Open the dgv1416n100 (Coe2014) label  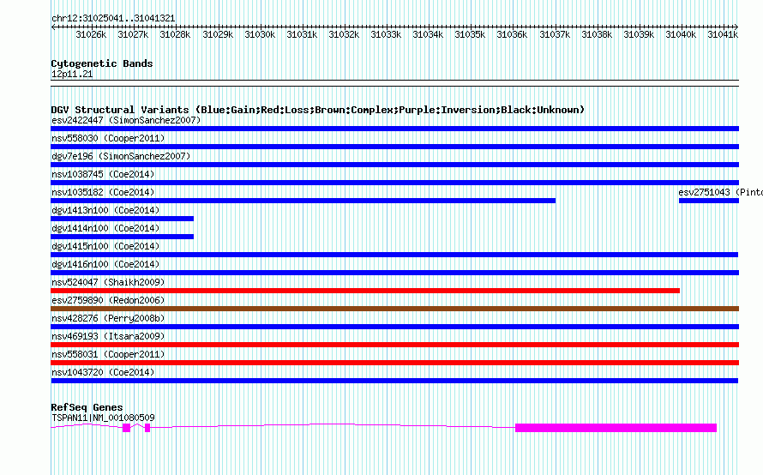pyautogui.click(x=105, y=264)
